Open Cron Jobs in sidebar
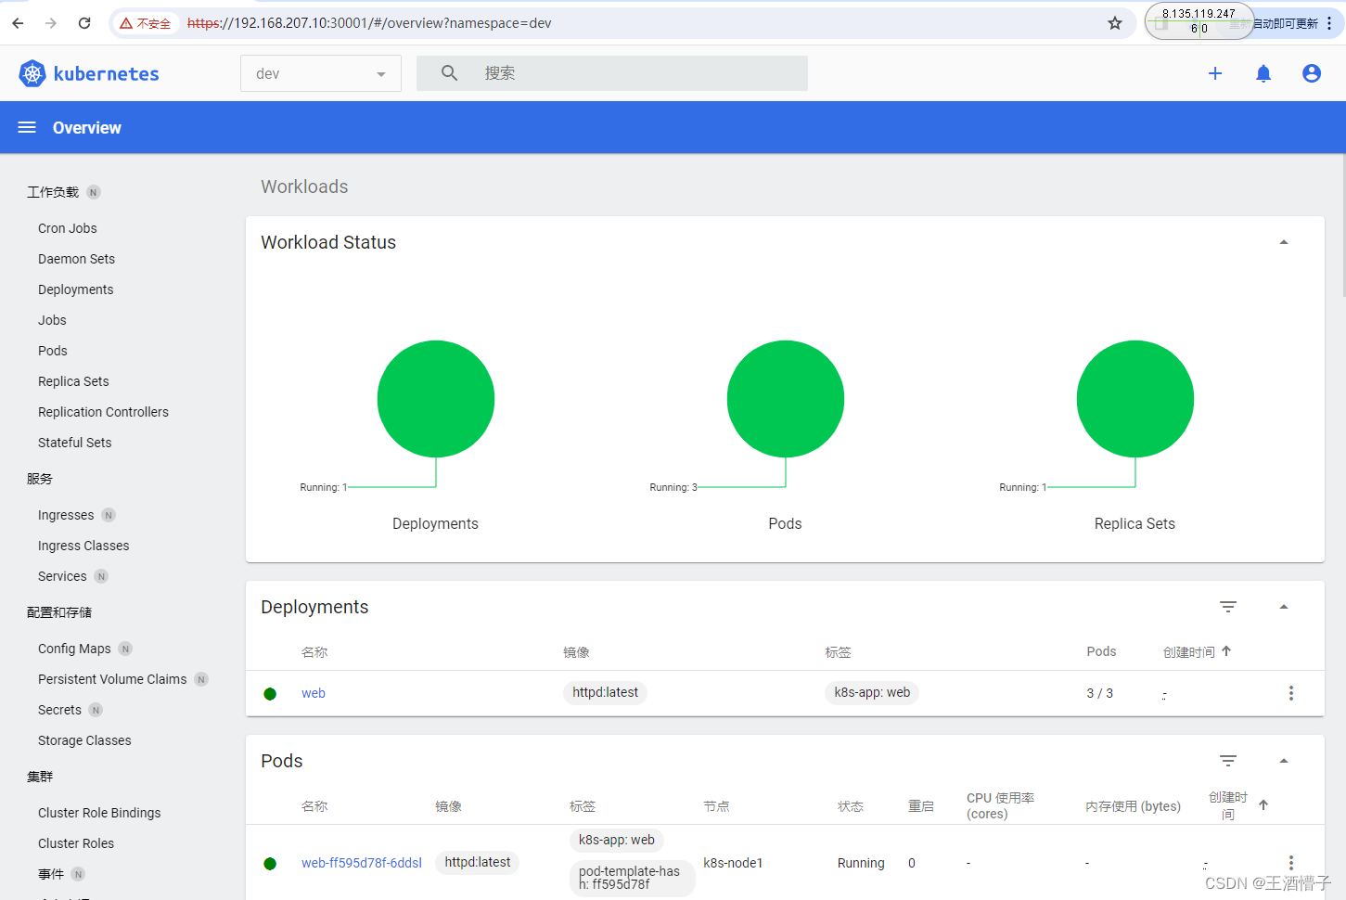 68,228
